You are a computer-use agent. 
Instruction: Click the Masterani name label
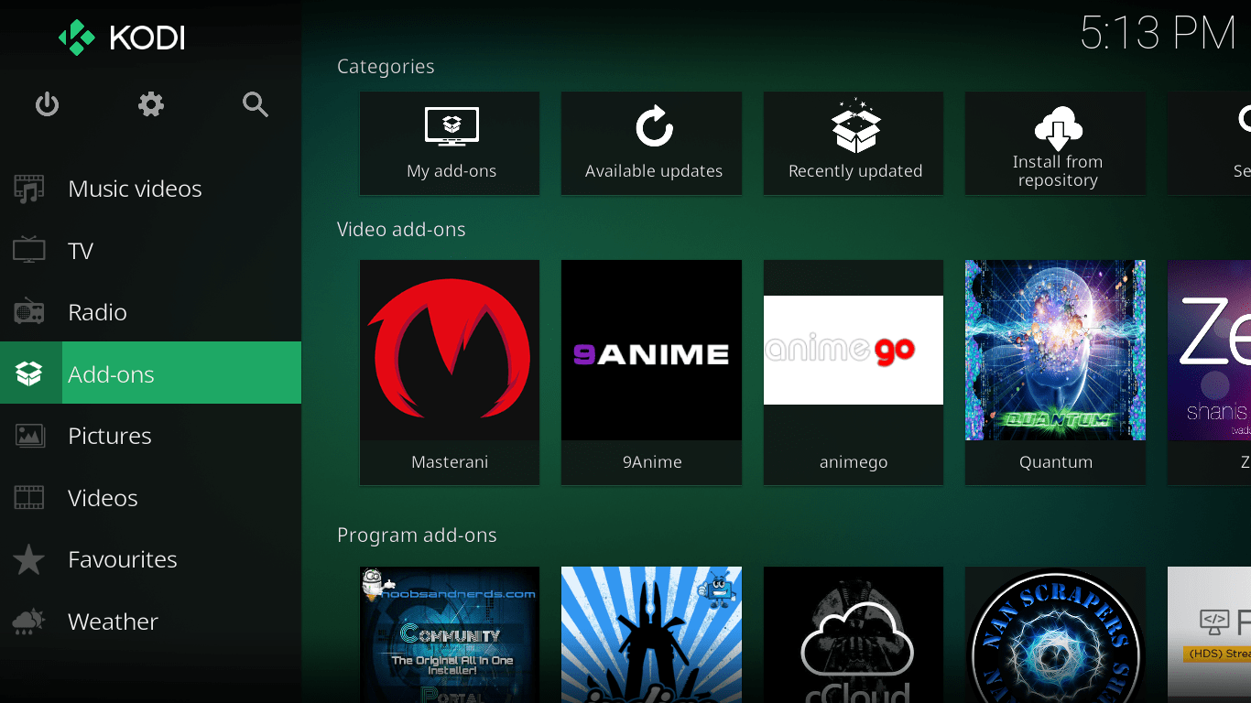click(x=450, y=462)
